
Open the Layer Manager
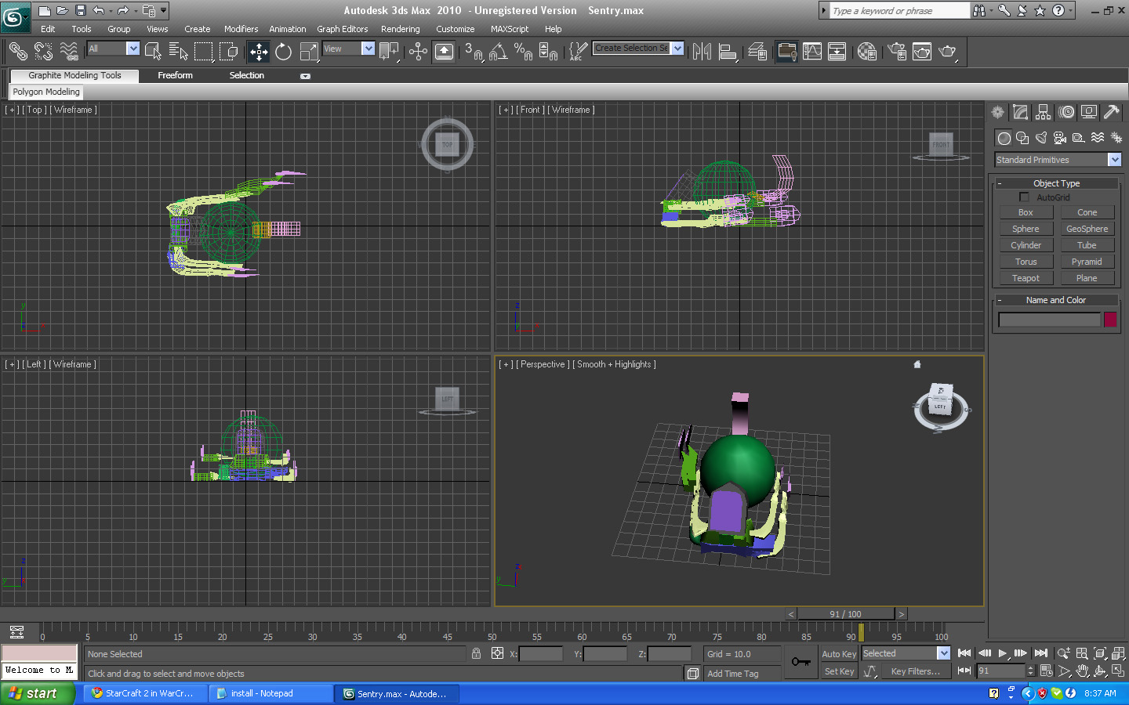tap(757, 52)
